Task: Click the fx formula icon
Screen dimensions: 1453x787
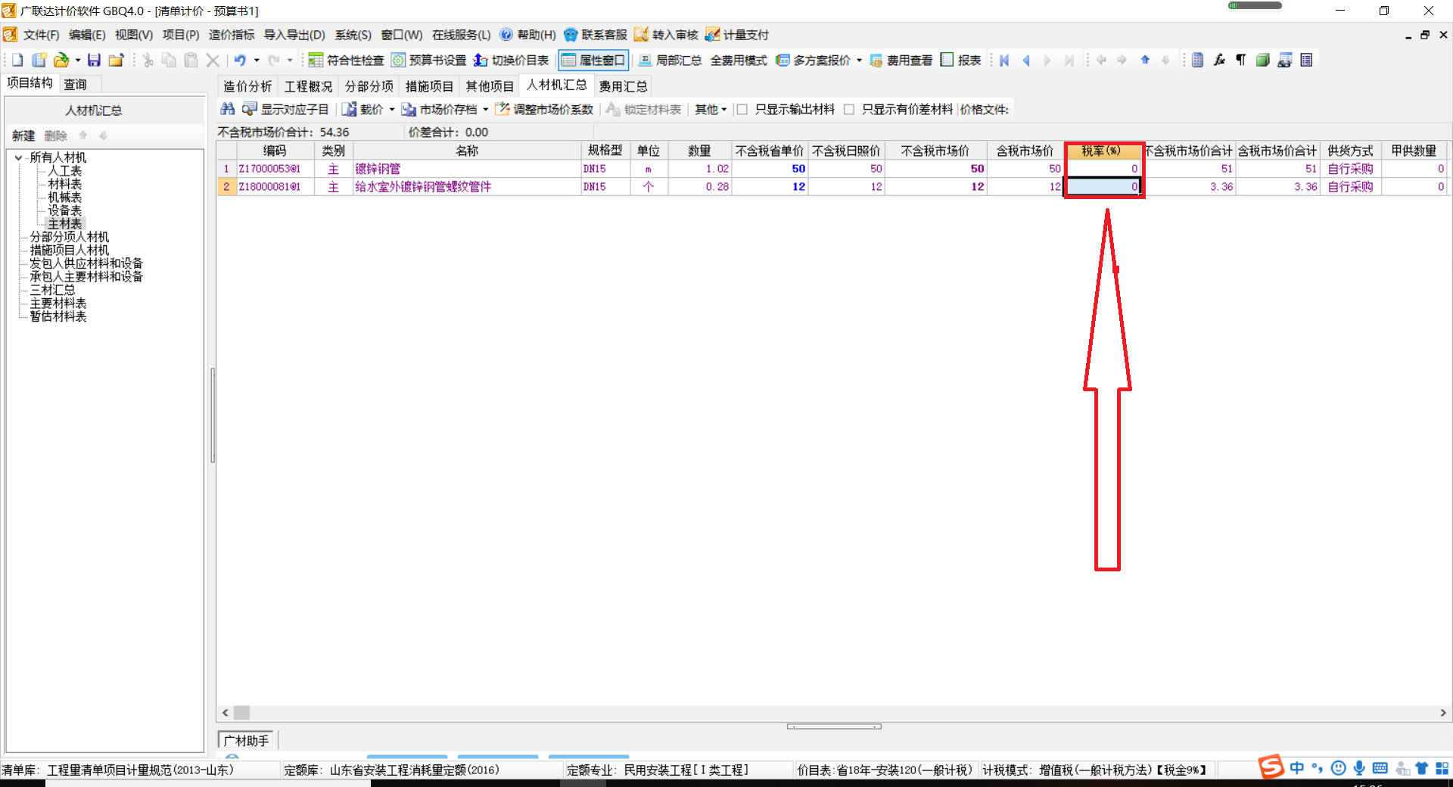Action: coord(1219,61)
